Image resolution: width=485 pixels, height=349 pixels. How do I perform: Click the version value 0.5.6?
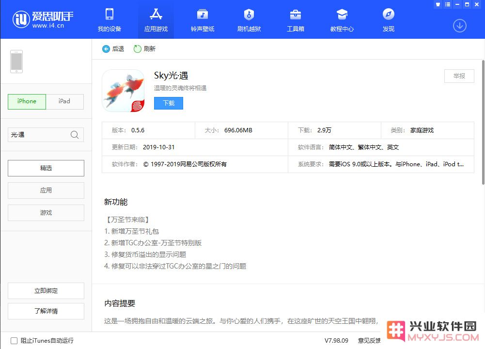pos(138,130)
